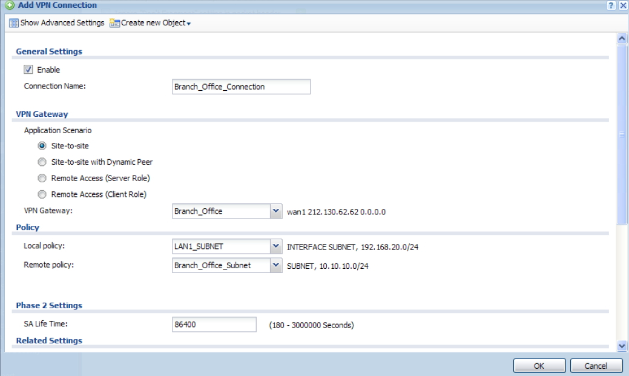
Task: Click the Add VPN Connection title text
Action: point(58,5)
